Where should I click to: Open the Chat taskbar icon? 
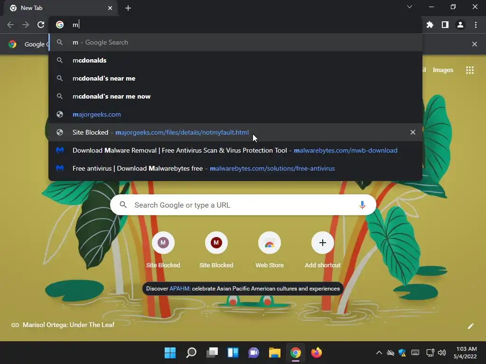253,353
